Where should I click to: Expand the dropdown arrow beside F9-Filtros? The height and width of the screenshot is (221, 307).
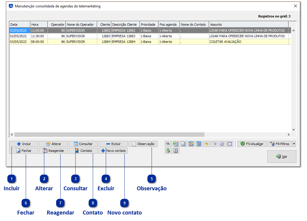294,144
